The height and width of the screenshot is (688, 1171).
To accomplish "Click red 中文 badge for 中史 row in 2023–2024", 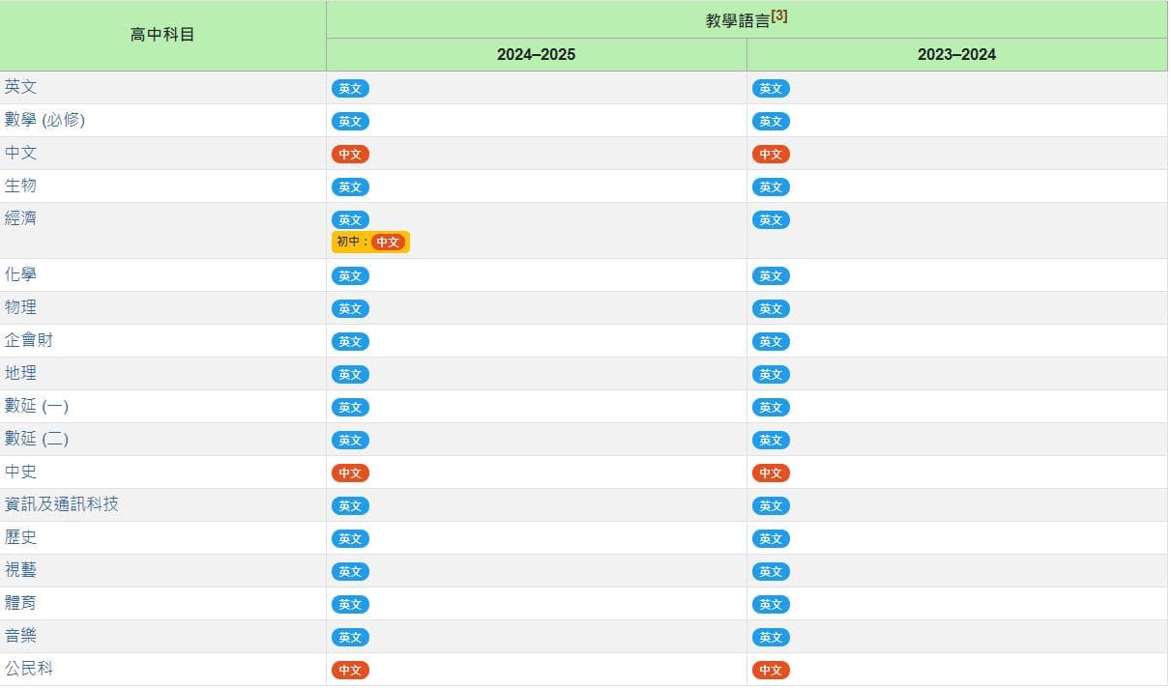I will [x=771, y=473].
